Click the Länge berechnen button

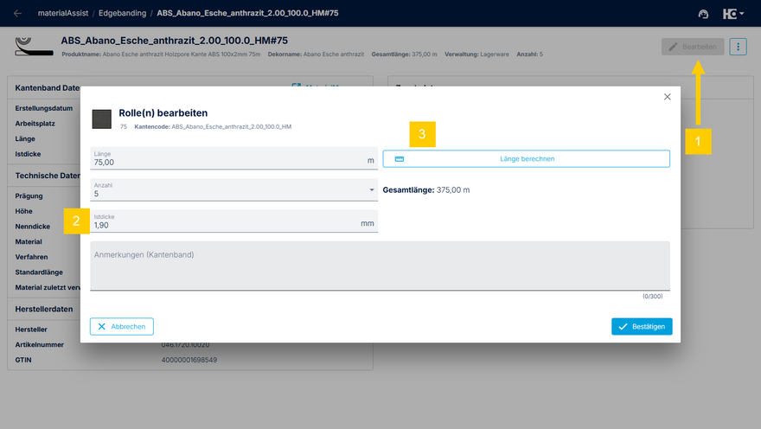[x=526, y=159]
